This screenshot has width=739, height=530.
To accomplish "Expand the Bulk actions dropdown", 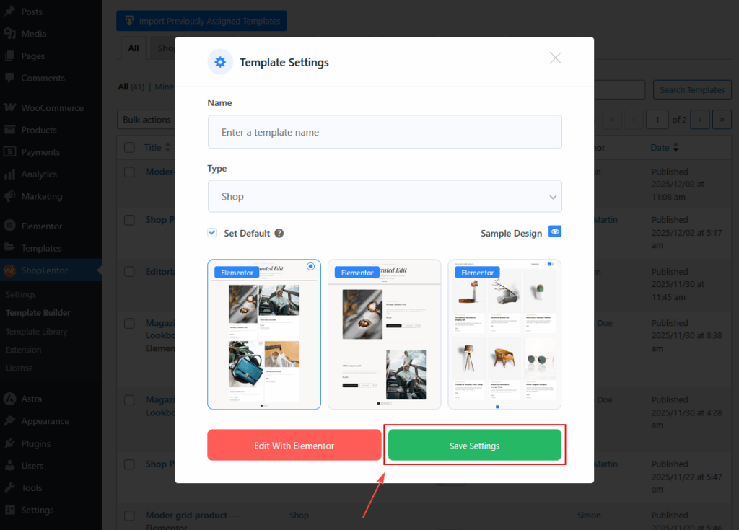I will pyautogui.click(x=147, y=120).
